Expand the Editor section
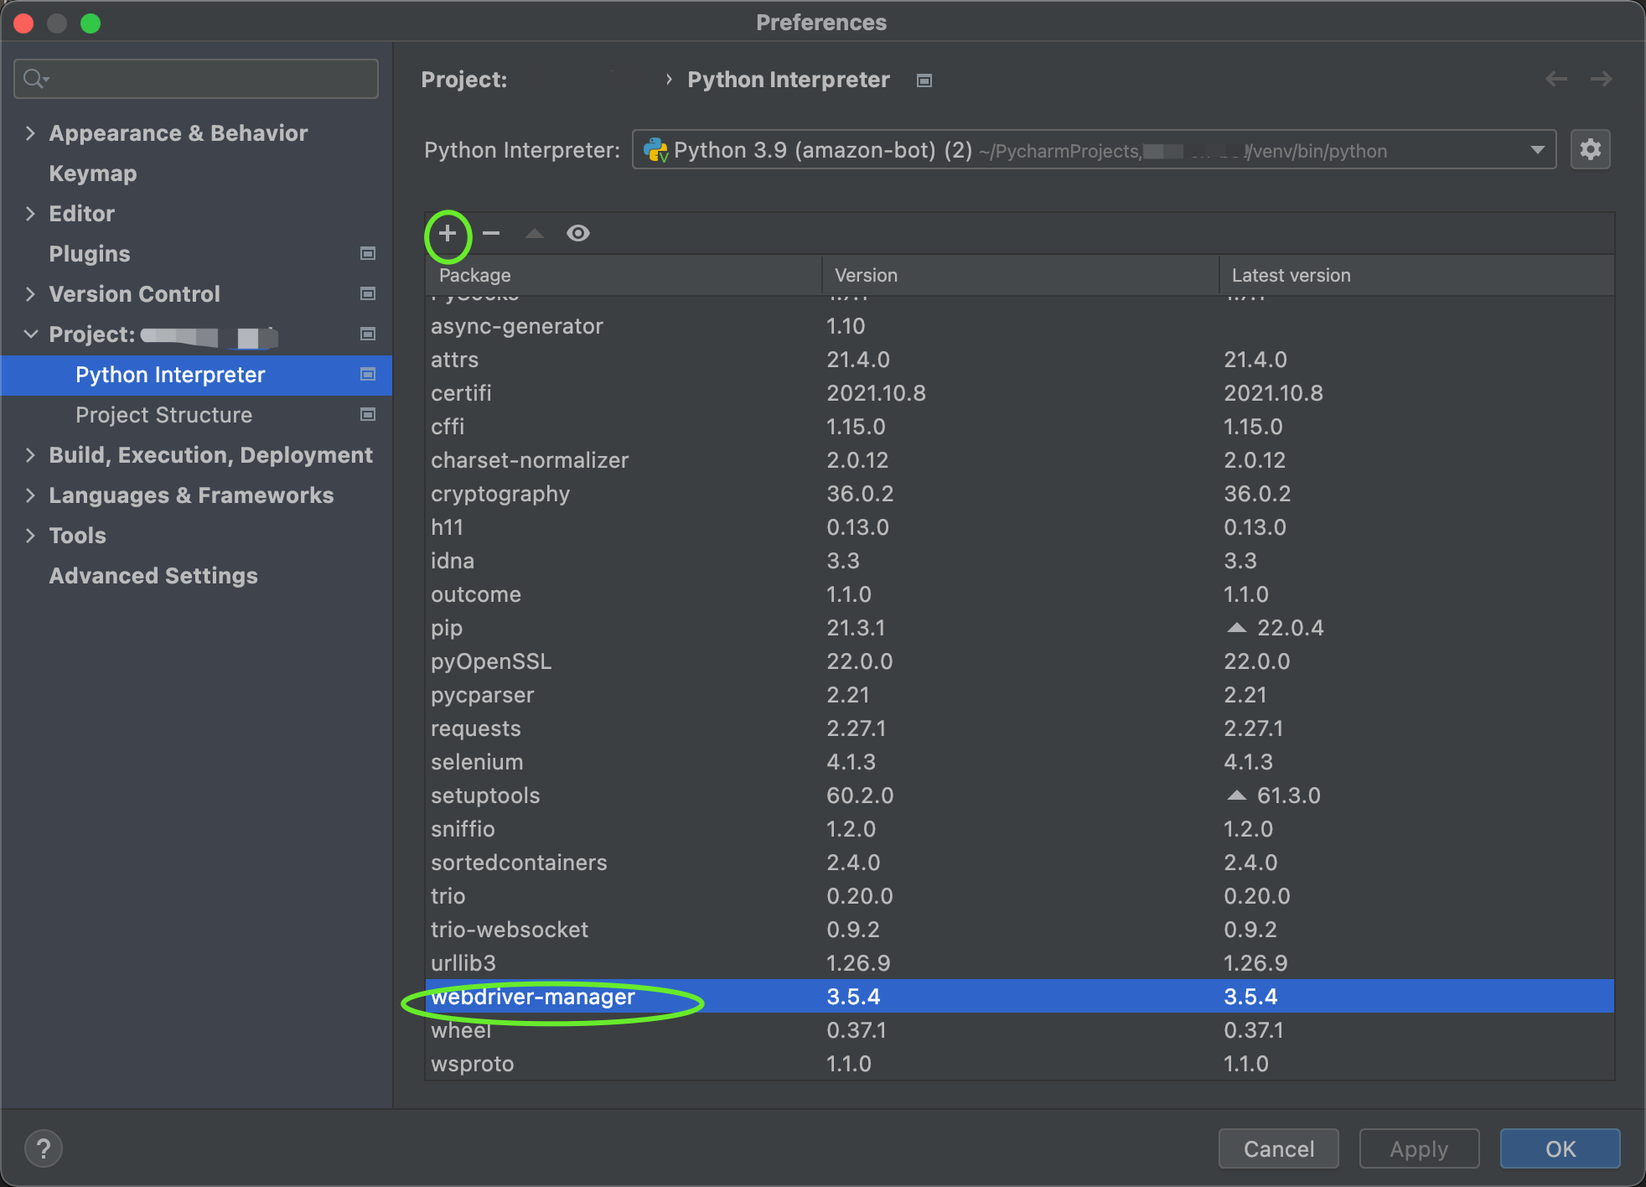Image resolution: width=1646 pixels, height=1187 pixels. click(30, 214)
